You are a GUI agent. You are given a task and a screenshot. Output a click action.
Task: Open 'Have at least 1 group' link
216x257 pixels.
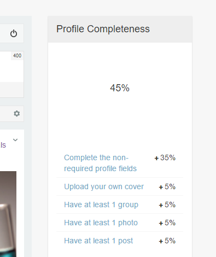pyautogui.click(x=101, y=205)
